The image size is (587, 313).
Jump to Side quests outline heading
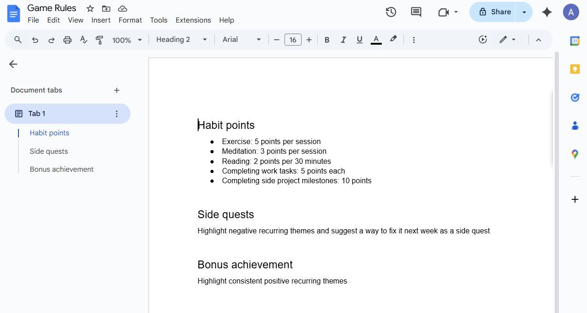[49, 151]
